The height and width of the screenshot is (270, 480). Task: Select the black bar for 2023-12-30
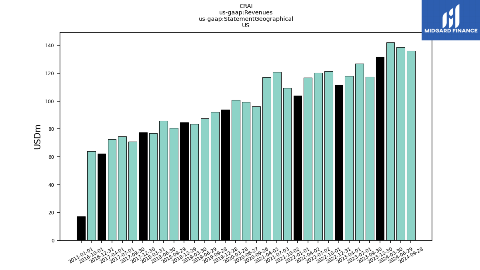tap(380, 148)
